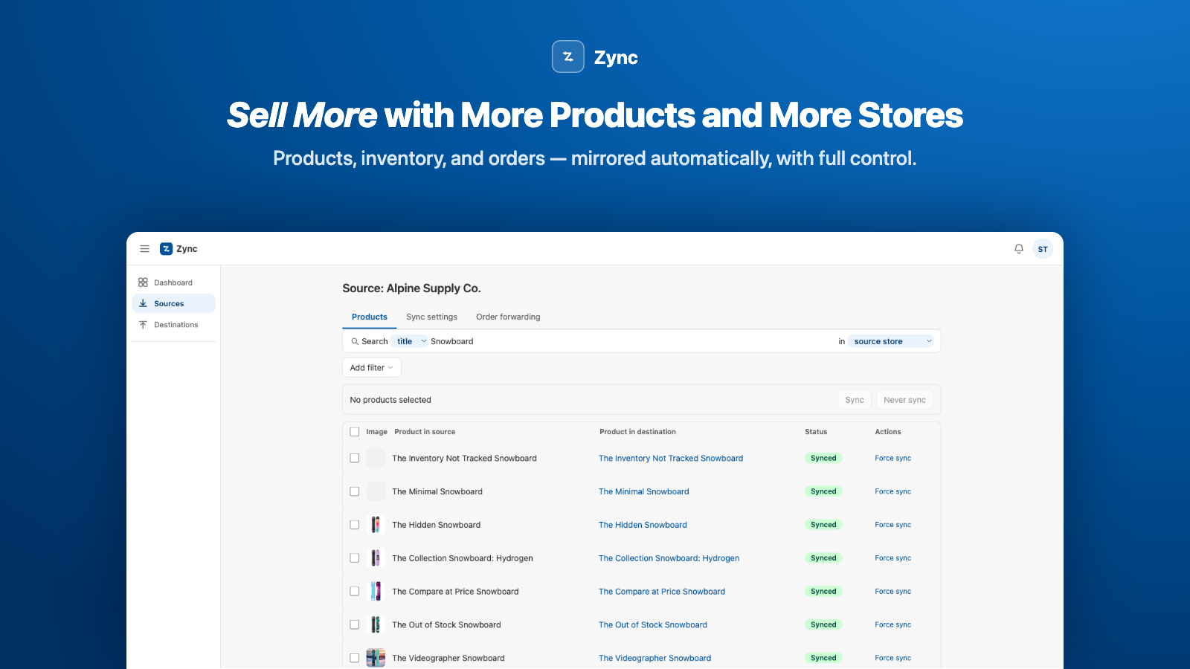Screen dimensions: 1190x669
Task: Force sync The Videographer Snowboard
Action: click(892, 658)
